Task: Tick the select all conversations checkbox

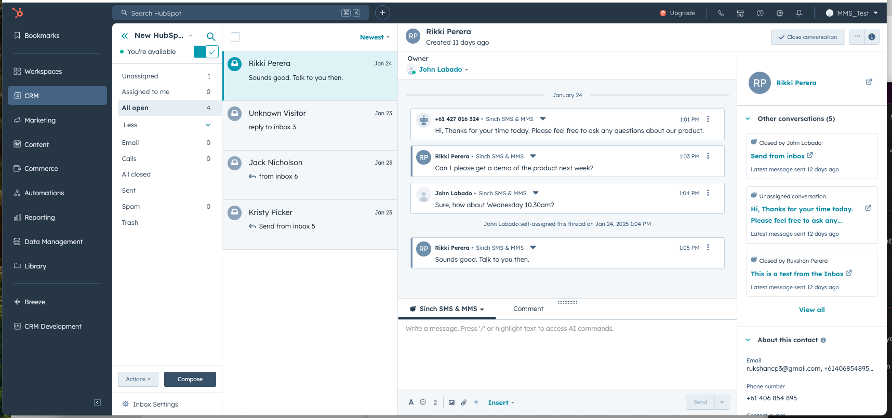Action: [x=235, y=37]
